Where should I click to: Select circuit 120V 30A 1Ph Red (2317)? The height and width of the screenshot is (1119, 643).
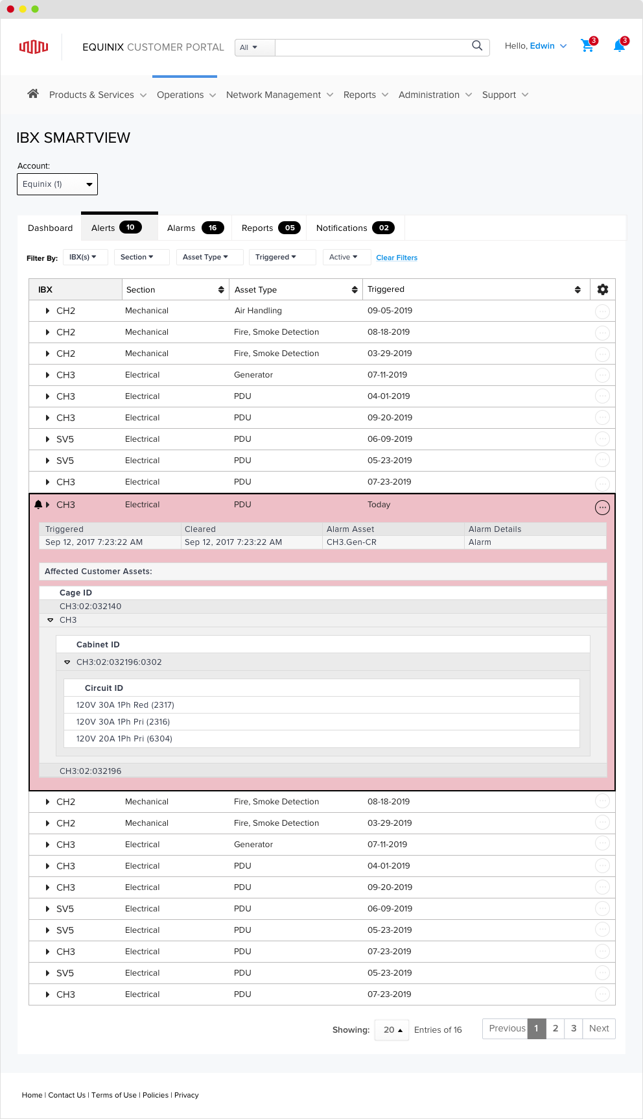point(321,705)
